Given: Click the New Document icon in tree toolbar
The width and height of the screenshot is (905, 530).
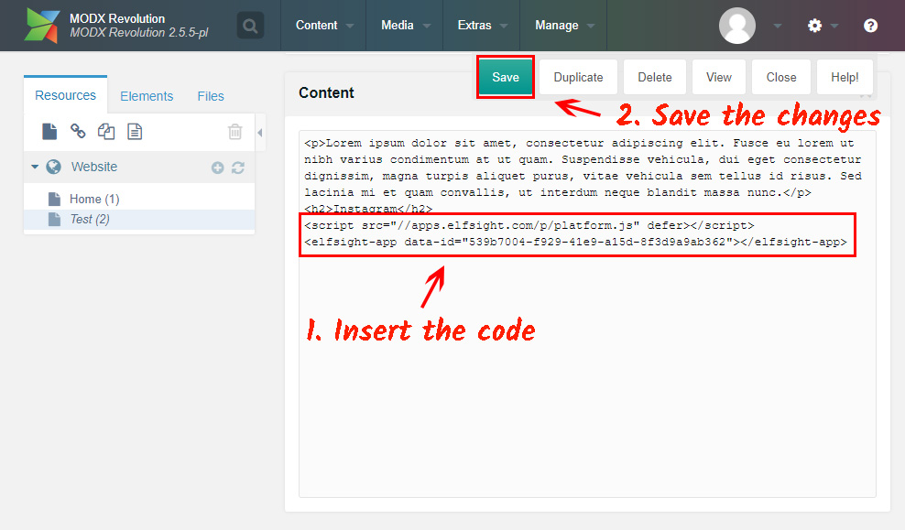Looking at the screenshot, I should 49,132.
